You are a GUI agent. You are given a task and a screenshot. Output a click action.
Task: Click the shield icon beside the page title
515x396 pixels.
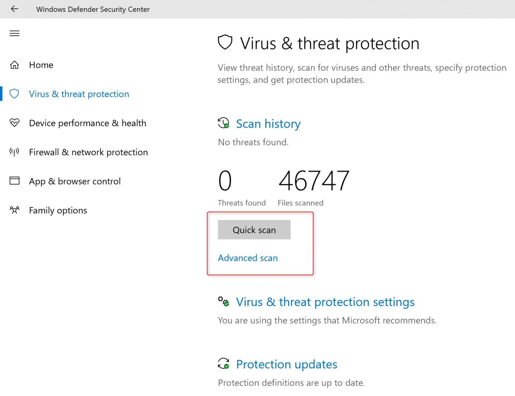coord(225,42)
